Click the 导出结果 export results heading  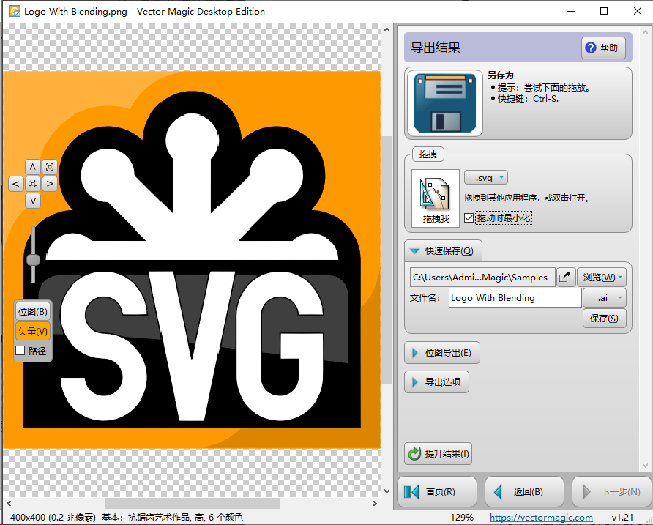pos(436,48)
